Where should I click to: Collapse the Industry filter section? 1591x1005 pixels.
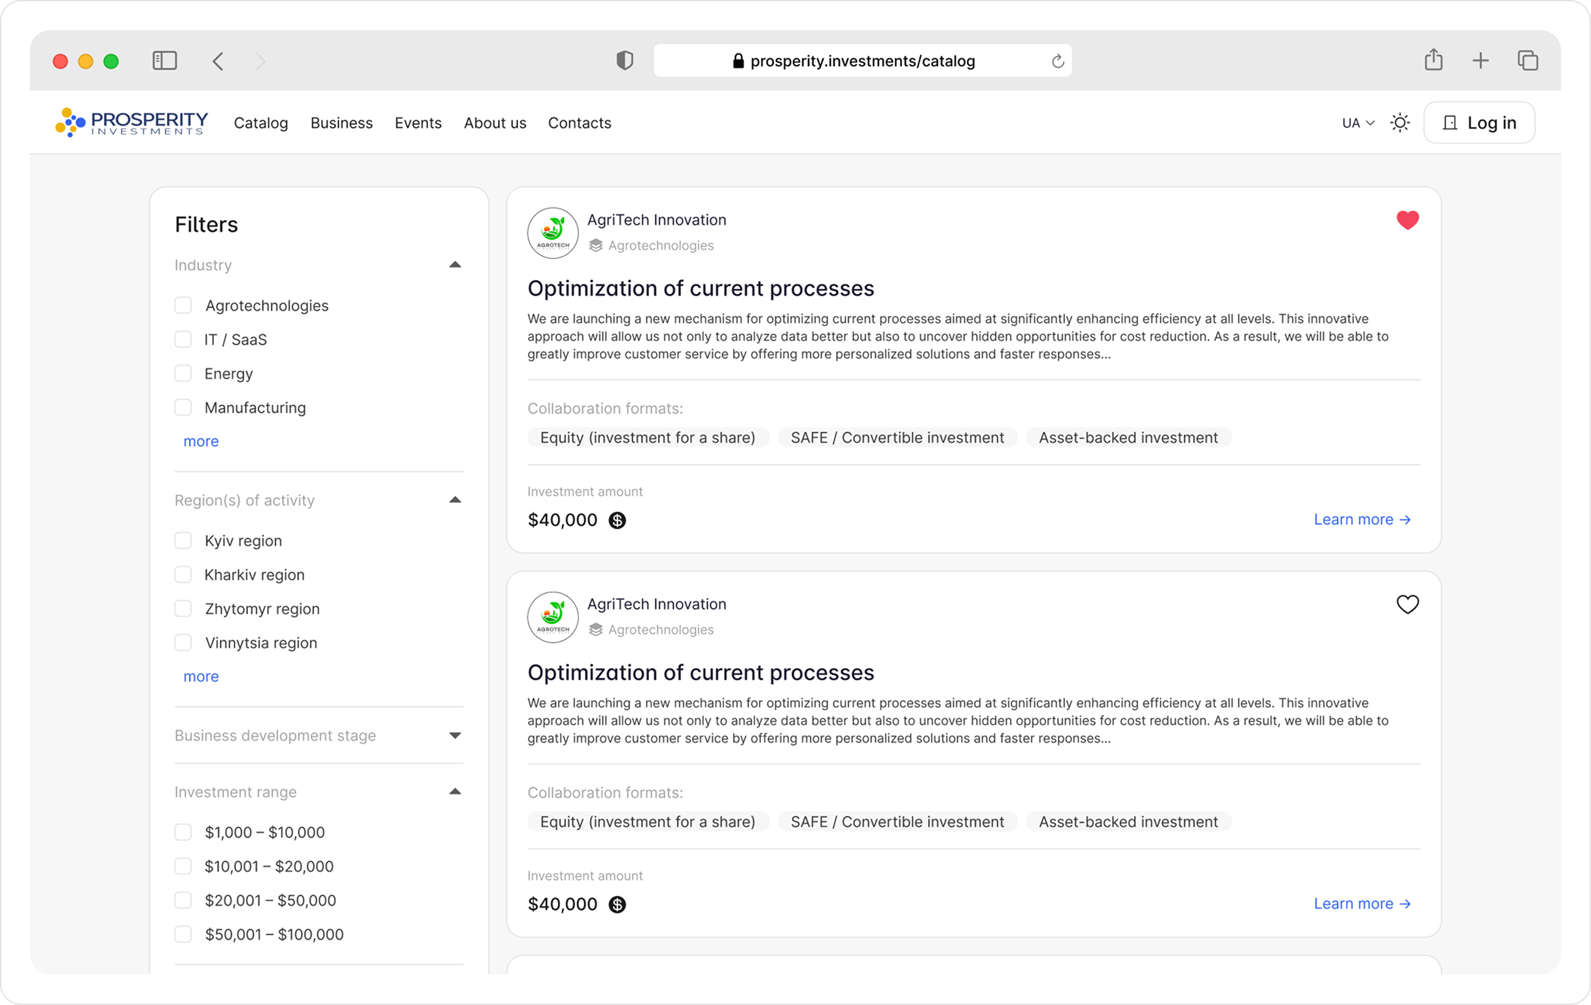coord(455,265)
